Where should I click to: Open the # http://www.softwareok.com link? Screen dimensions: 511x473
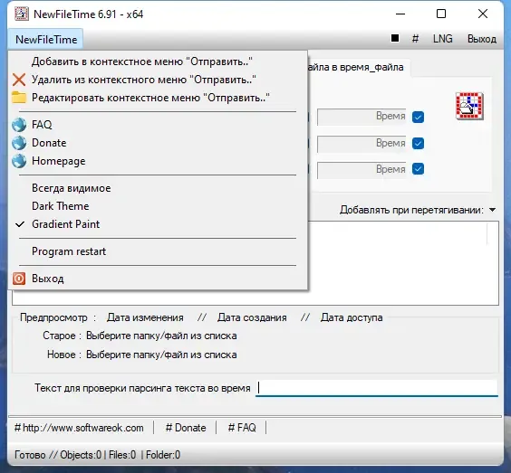point(79,428)
